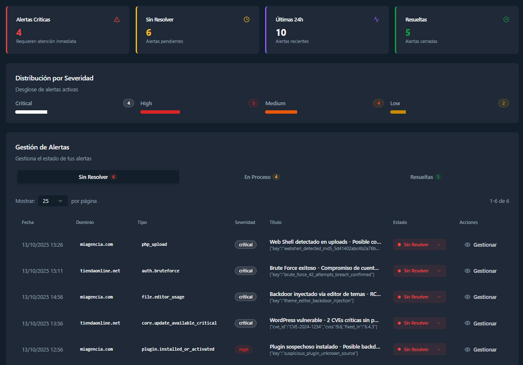Click the 1-6 de 6 pagination text
The width and height of the screenshot is (523, 365).
pos(499,201)
